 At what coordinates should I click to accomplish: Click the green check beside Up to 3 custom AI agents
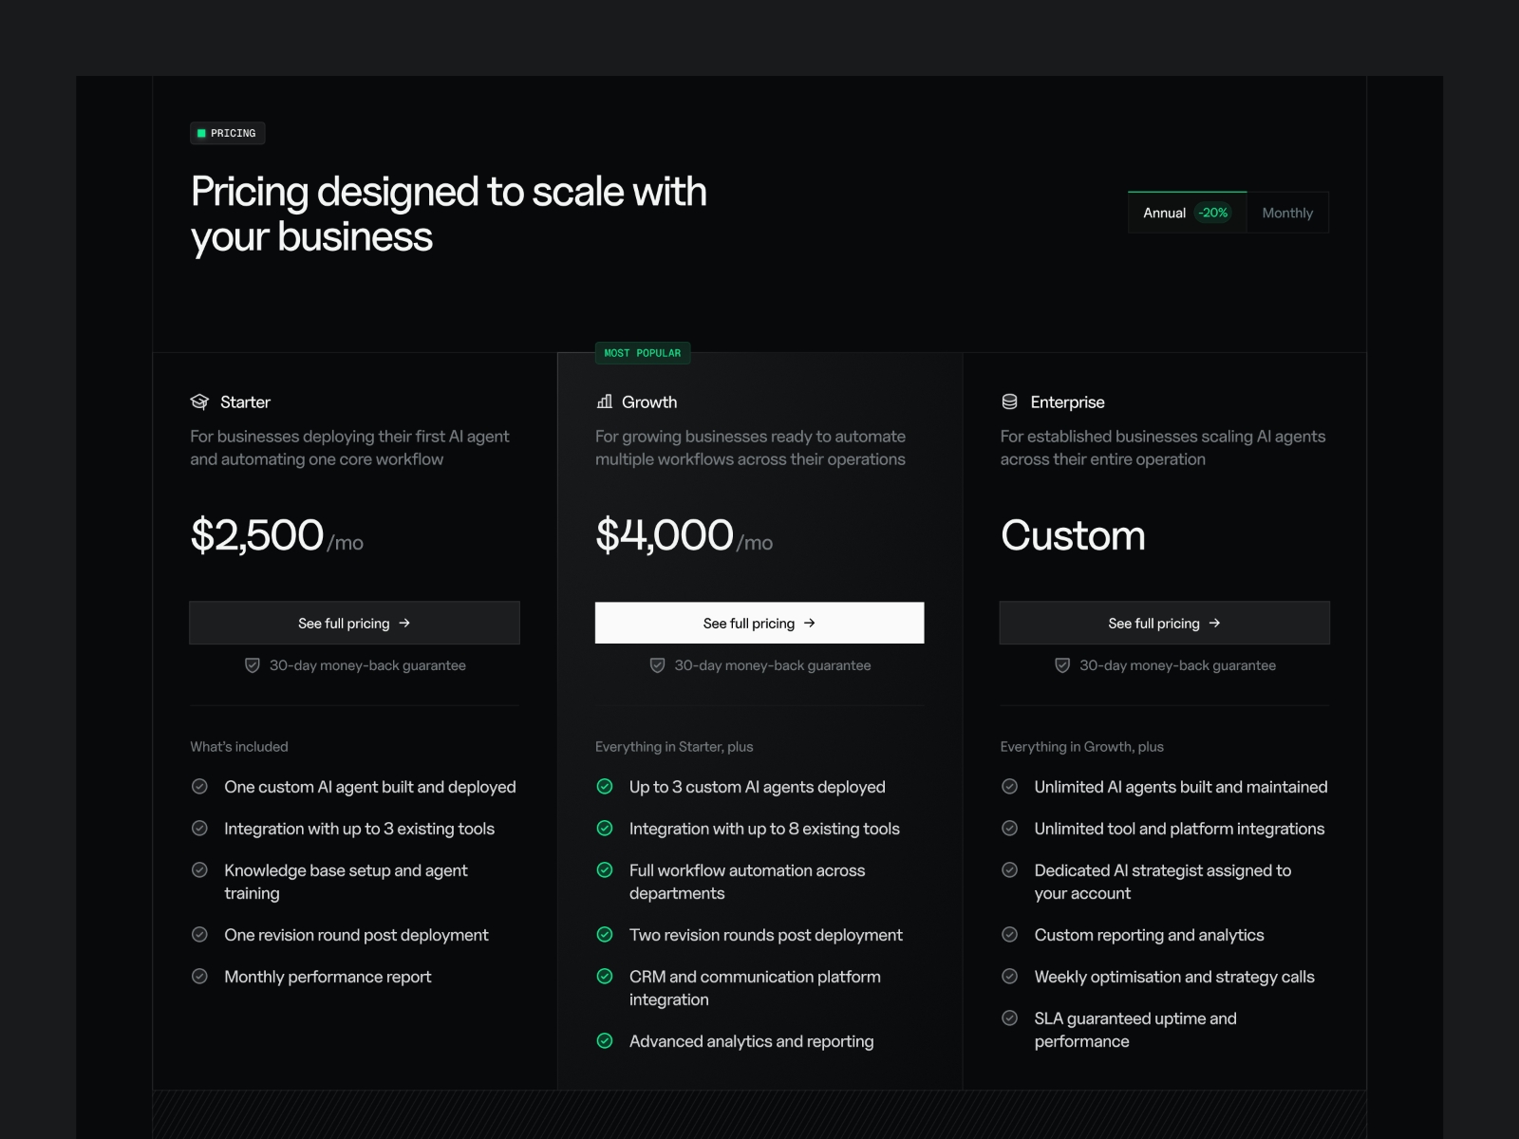pos(605,786)
